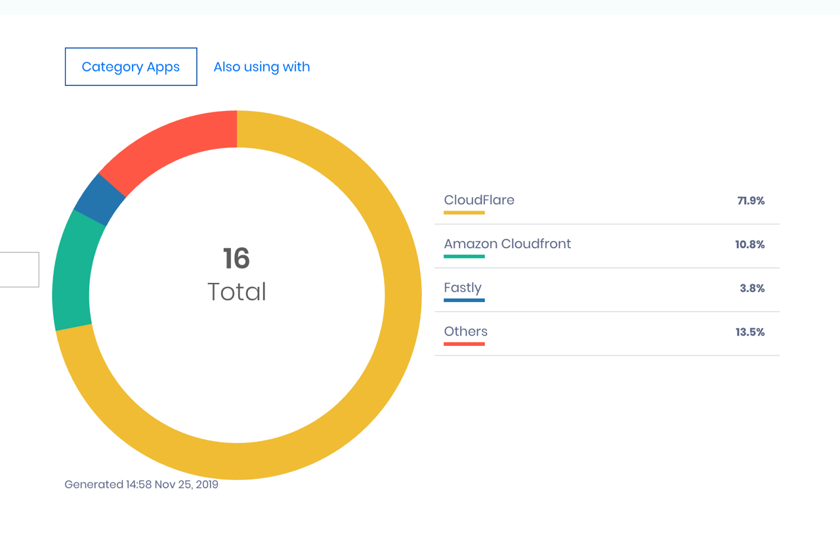Click the blue Fastly donut segment
Viewport: 840px width, 533px height.
(100, 199)
